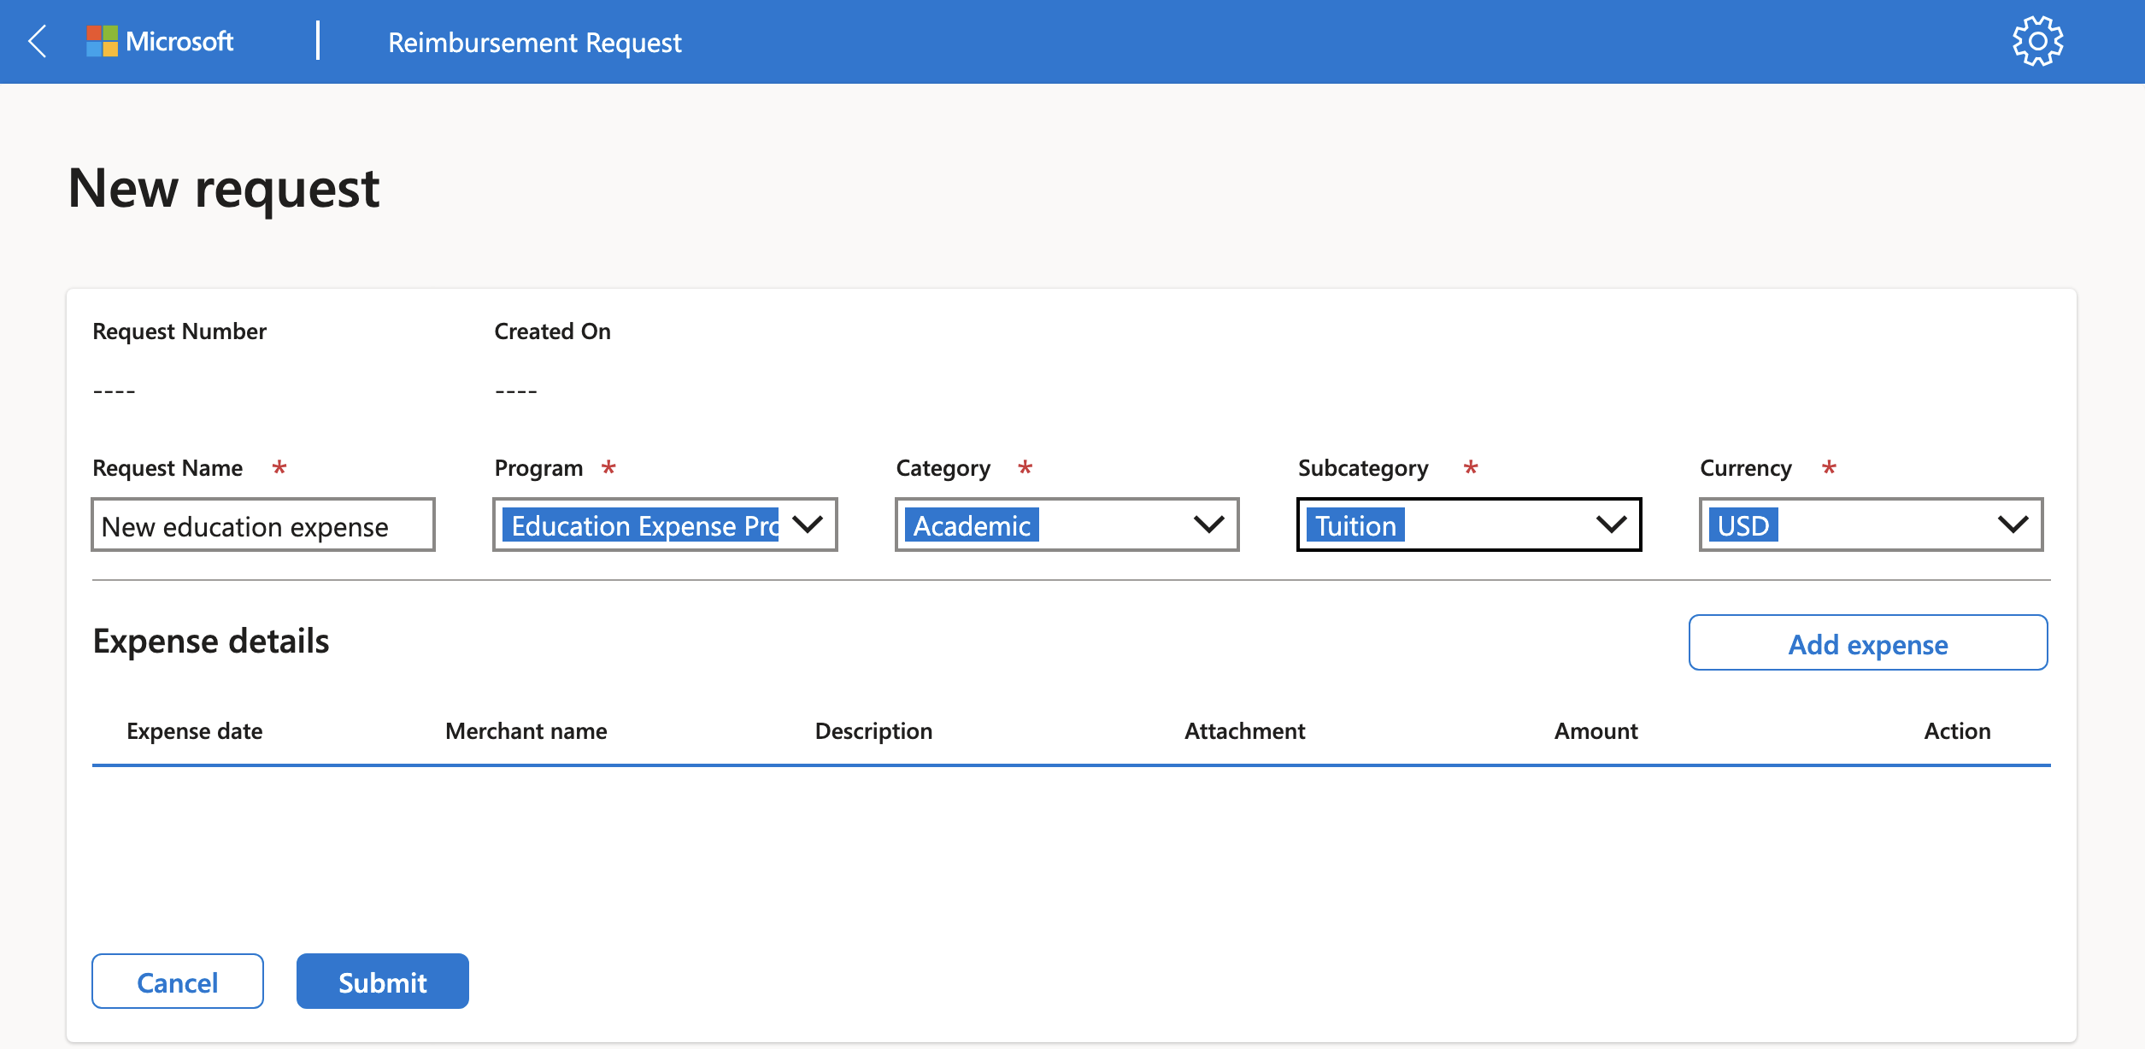Click the Category dropdown arrow icon
Image resolution: width=2145 pixels, height=1049 pixels.
click(x=1209, y=525)
